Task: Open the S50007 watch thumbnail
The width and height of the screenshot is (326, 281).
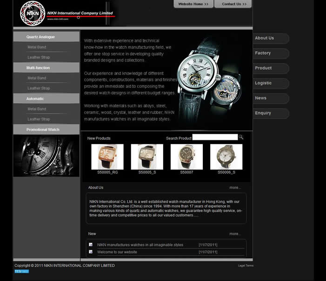Action: point(186,157)
